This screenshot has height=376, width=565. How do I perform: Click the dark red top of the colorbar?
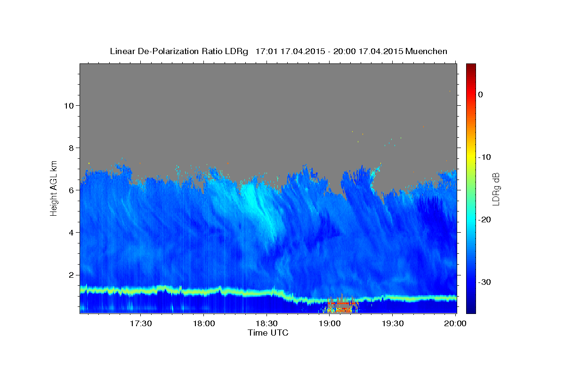(471, 67)
